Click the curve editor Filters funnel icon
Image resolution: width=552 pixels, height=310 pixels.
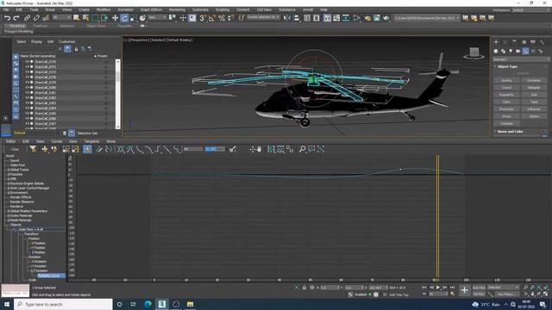click(x=33, y=149)
